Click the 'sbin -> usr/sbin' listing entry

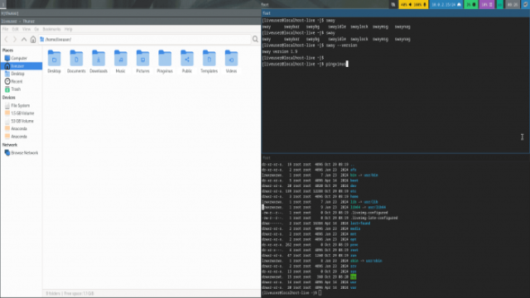366,261
